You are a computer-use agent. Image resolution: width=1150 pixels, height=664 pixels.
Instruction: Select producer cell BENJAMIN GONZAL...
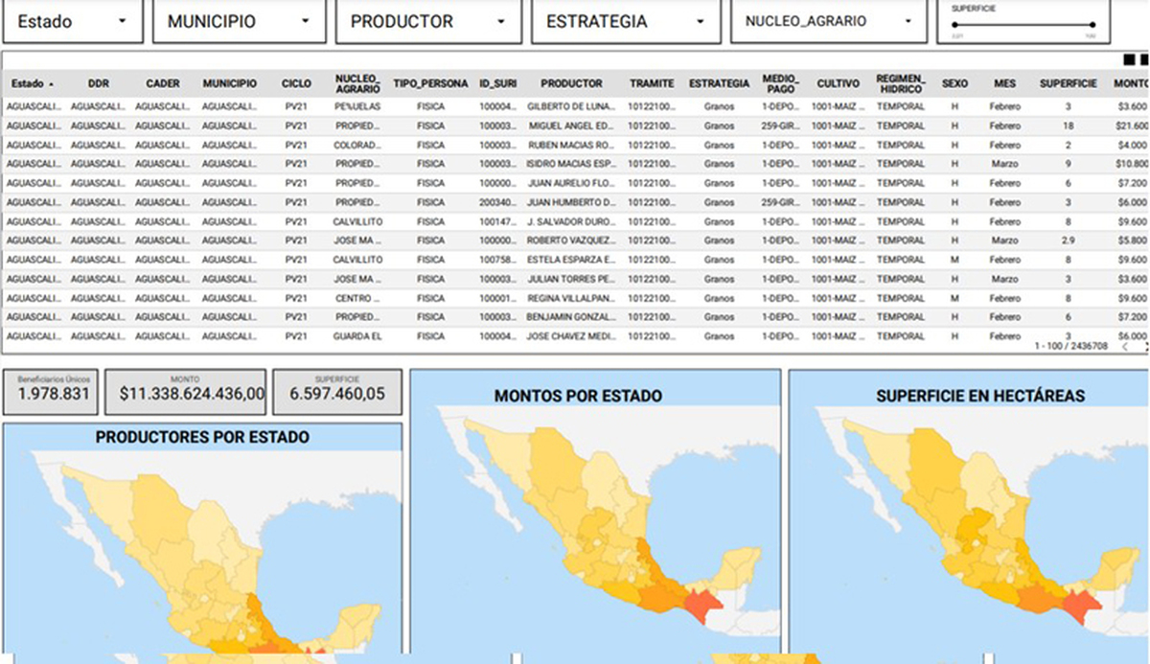(x=571, y=317)
